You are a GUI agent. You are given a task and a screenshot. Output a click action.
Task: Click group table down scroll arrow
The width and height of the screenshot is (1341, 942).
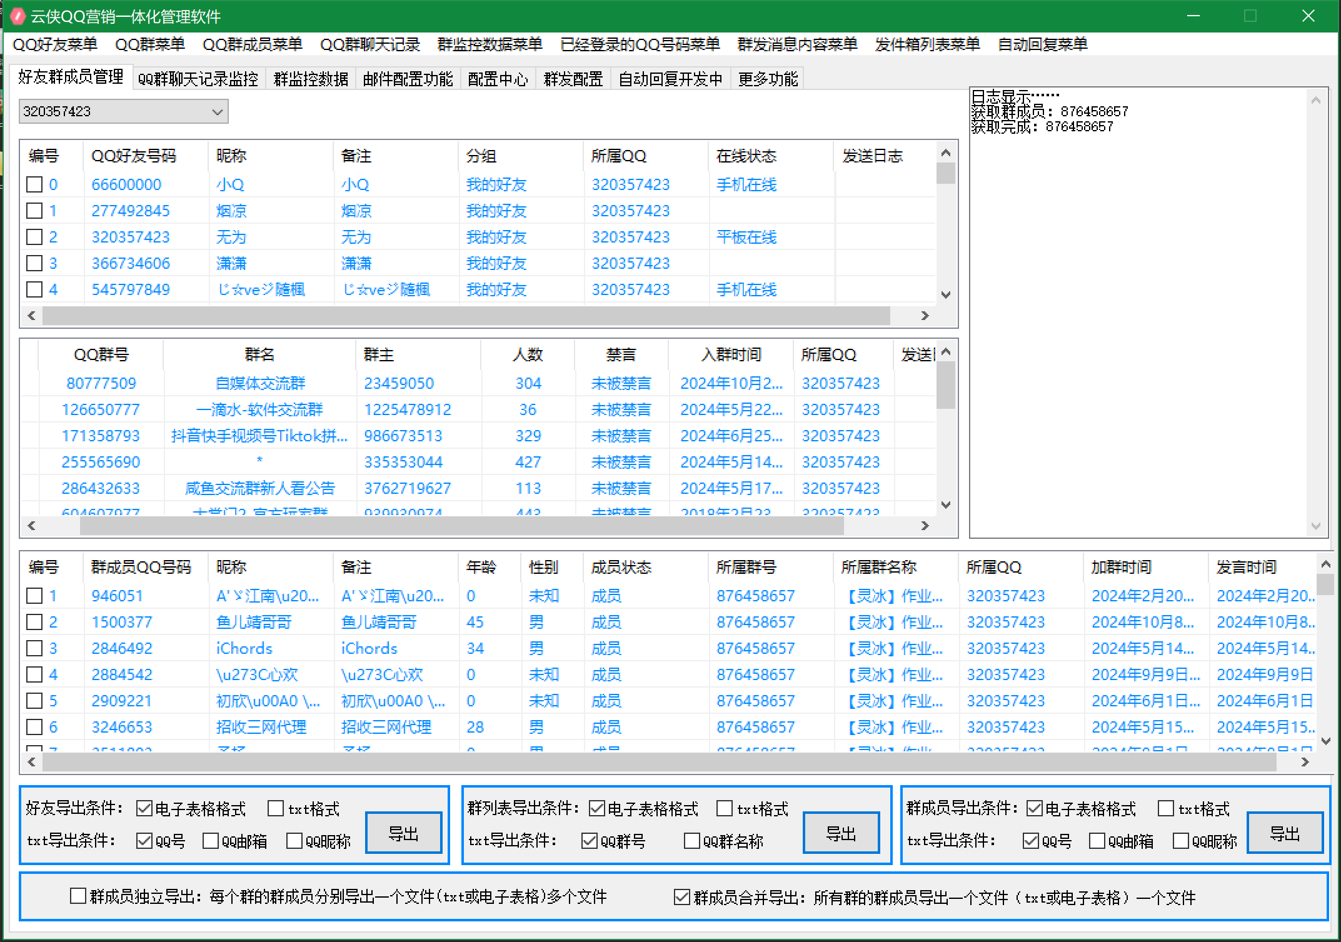click(x=946, y=504)
